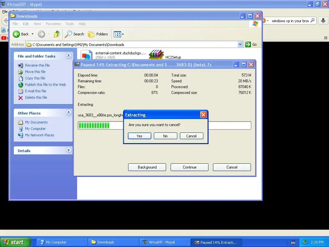Image resolution: width=329 pixels, height=247 pixels.
Task: Open the View menu in Downloads
Action: click(x=37, y=24)
